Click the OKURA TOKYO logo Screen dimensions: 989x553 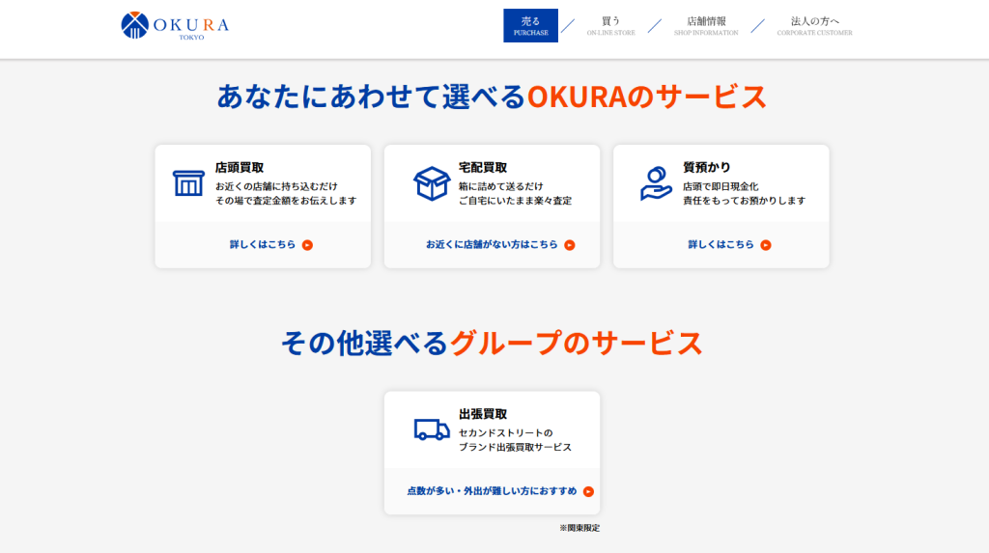[175, 26]
